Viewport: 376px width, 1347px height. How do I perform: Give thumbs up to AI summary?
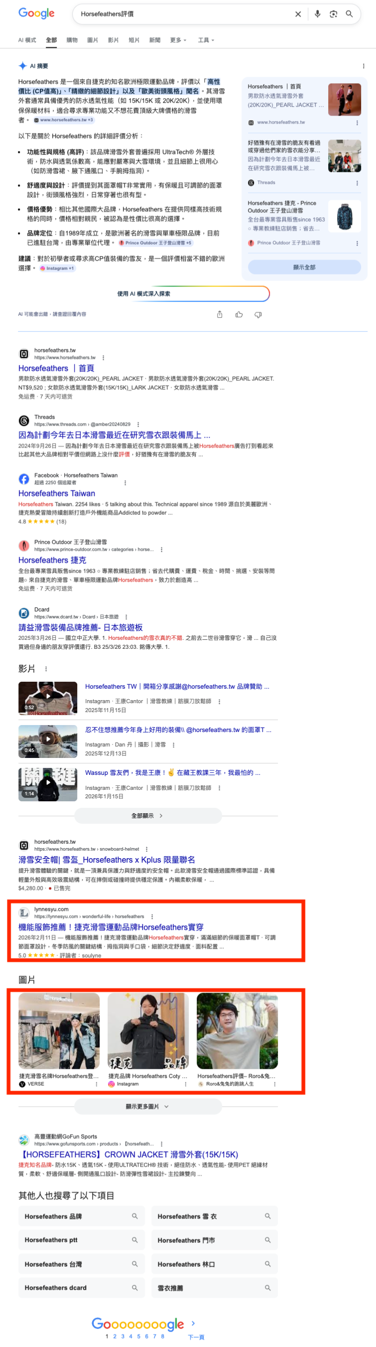239,314
